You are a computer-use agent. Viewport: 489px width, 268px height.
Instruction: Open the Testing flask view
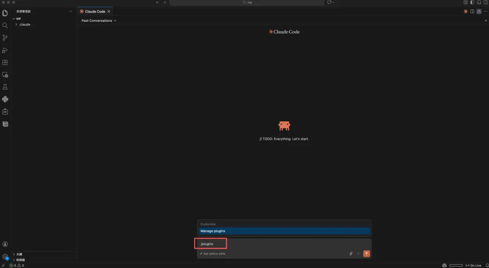(x=5, y=87)
